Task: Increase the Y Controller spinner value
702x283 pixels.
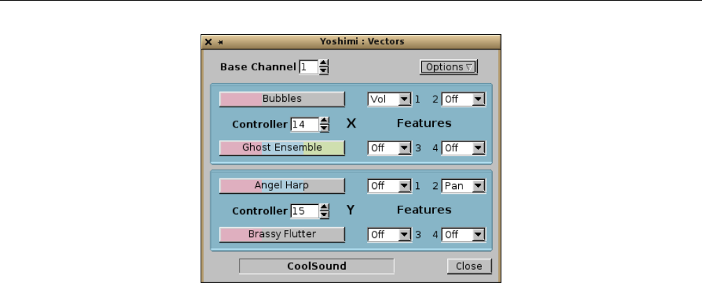Action: (324, 207)
